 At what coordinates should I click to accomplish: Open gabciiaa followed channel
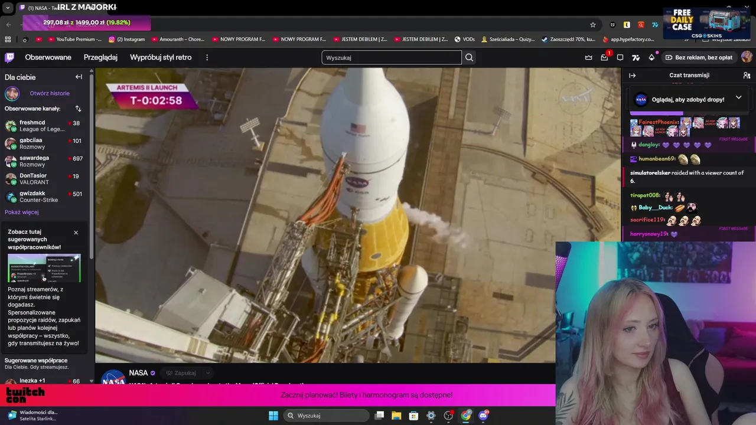coord(45,143)
